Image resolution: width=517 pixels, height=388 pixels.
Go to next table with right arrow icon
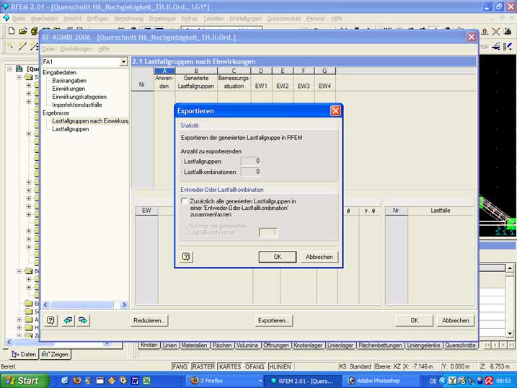point(83,320)
